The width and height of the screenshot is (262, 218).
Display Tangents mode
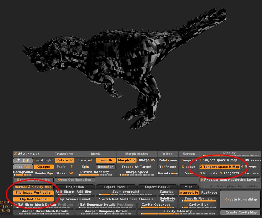click(x=229, y=173)
